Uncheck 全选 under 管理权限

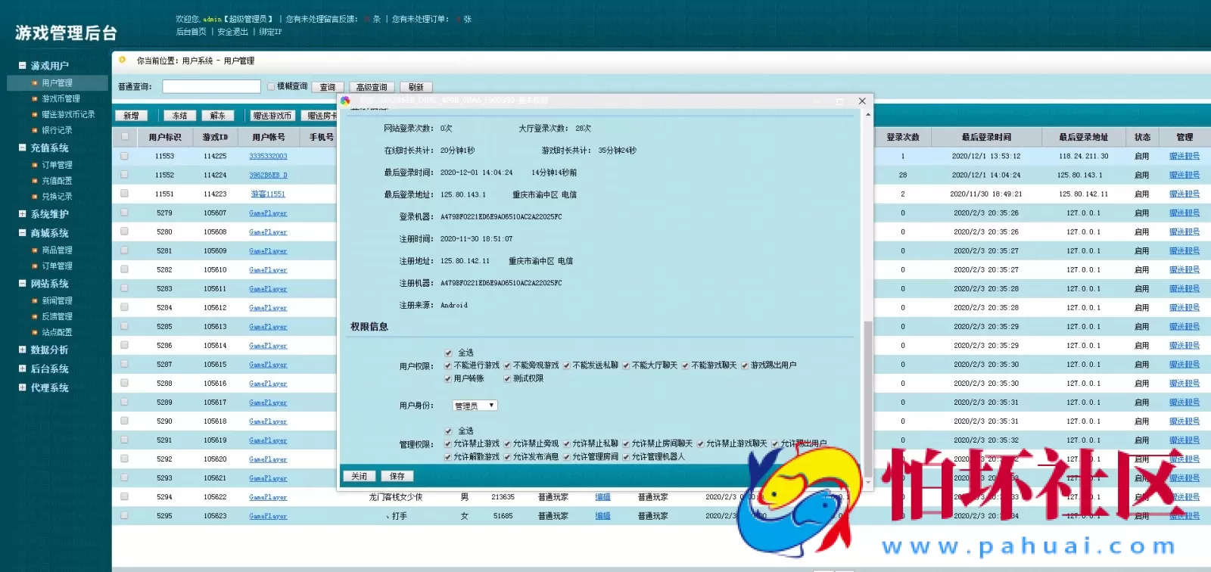(x=447, y=431)
